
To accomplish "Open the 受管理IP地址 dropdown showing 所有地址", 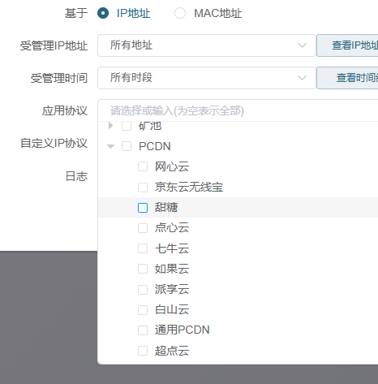I will pos(207,45).
